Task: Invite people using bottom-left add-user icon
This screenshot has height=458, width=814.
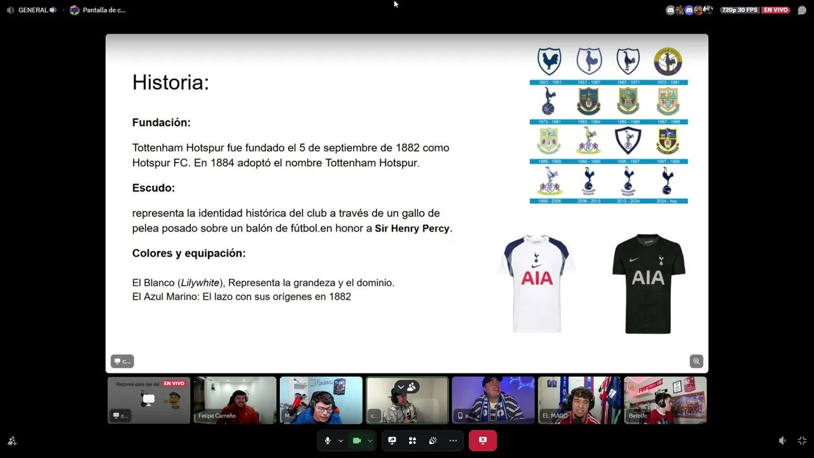Action: click(12, 441)
